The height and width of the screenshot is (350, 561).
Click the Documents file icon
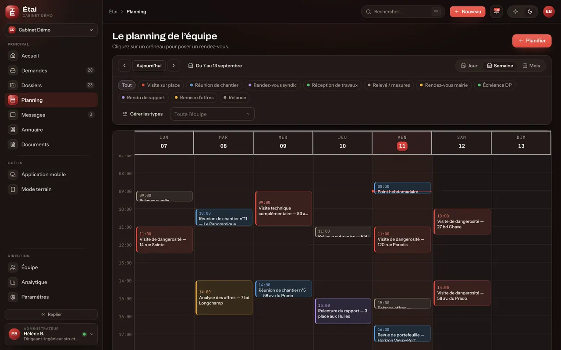(13, 144)
